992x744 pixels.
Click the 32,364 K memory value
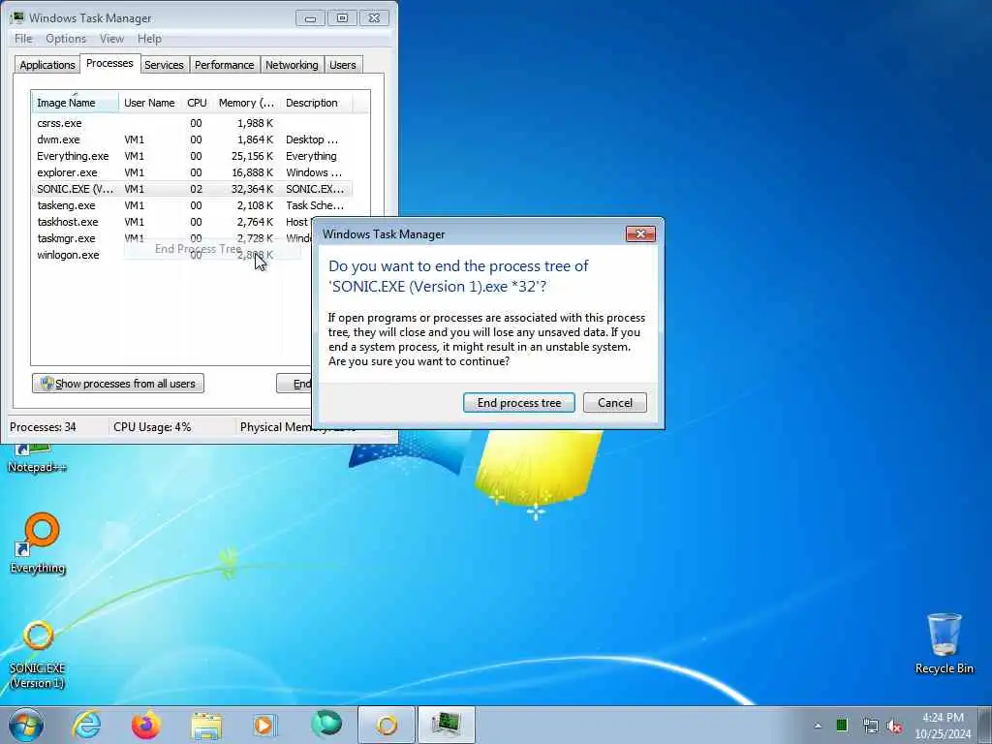point(253,189)
